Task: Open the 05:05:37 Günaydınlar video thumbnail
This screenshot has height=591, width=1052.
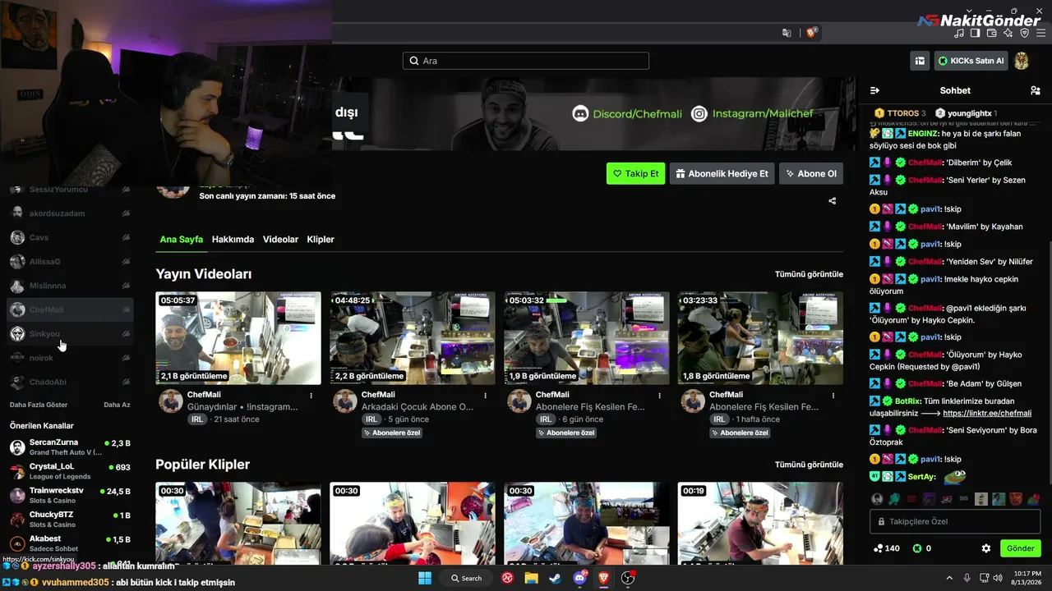Action: [x=238, y=338]
